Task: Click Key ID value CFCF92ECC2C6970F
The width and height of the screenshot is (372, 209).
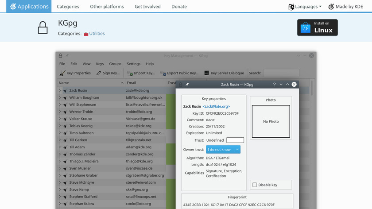Action: pos(222,113)
